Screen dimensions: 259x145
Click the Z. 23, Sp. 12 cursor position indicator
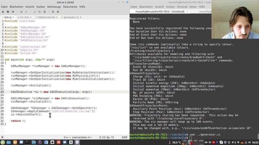click(106, 137)
